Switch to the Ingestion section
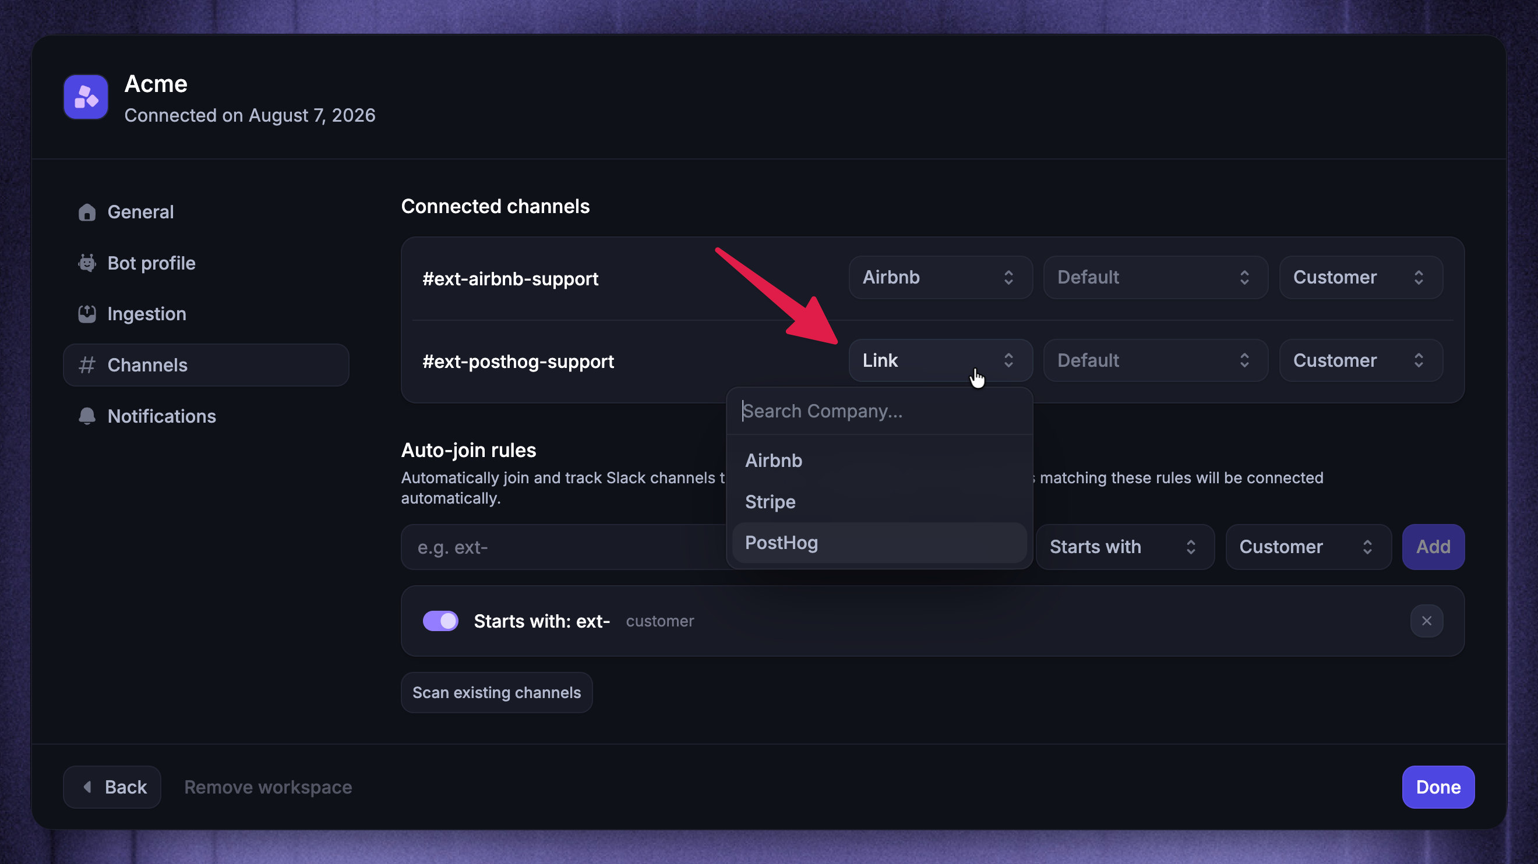The image size is (1538, 864). [x=206, y=314]
